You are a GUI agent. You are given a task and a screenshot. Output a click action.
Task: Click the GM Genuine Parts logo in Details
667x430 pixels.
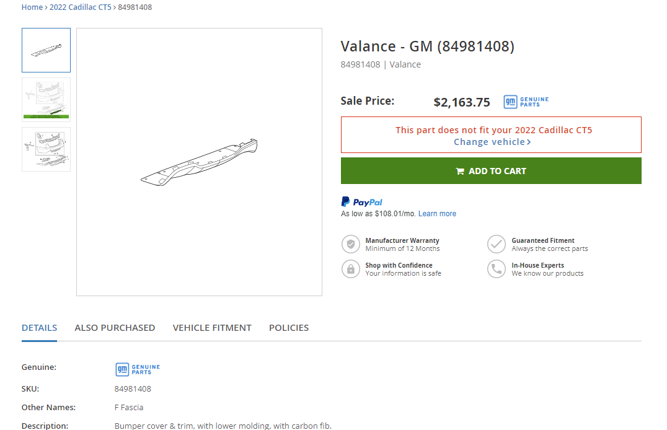click(138, 369)
